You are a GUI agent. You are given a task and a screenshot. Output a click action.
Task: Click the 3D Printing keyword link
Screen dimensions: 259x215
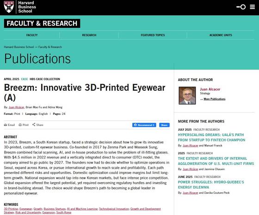point(11,209)
